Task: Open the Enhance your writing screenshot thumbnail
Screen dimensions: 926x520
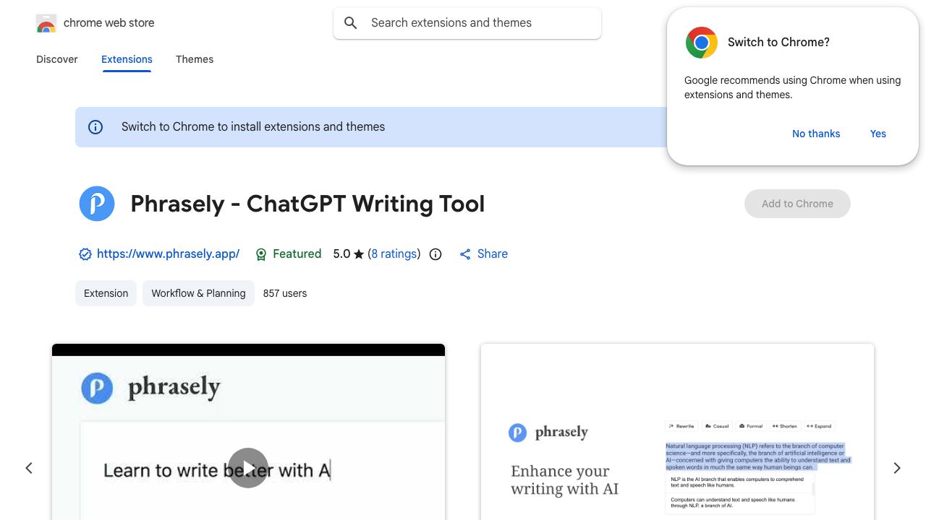Action: (x=677, y=432)
